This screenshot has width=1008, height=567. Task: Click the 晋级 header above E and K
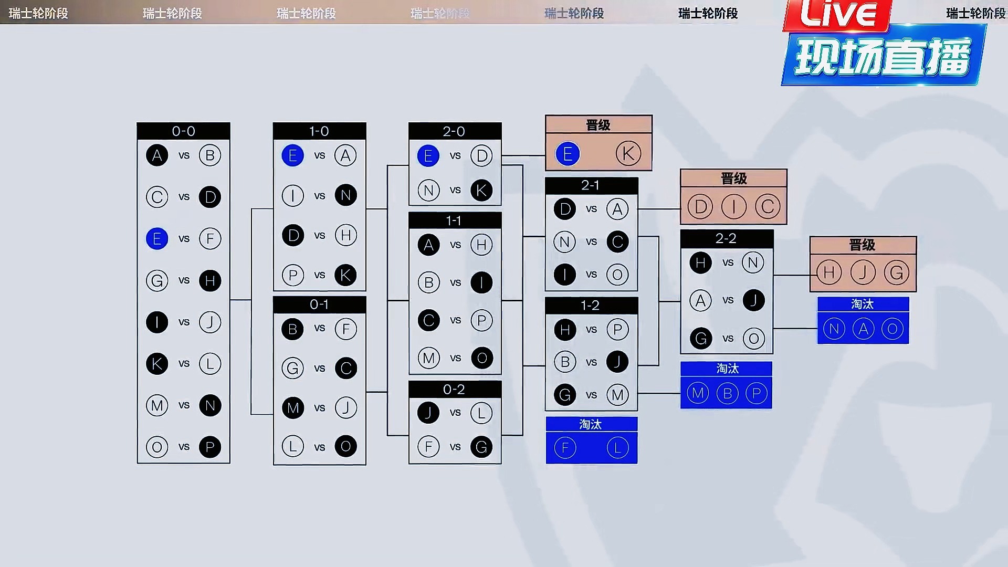coord(598,125)
